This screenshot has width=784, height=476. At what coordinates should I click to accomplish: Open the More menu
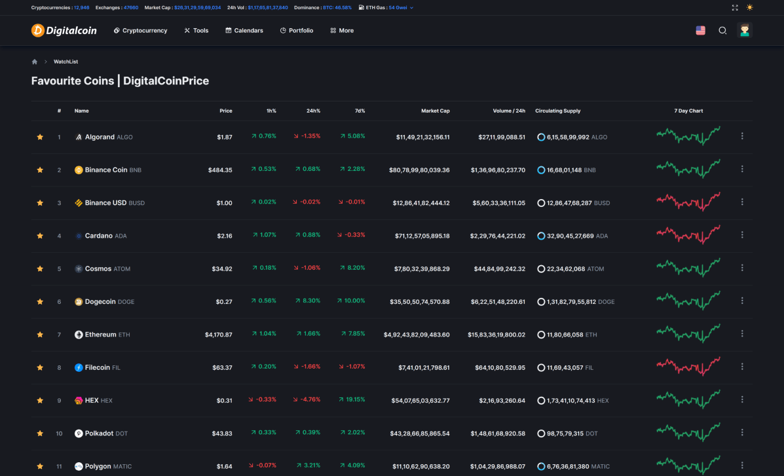[342, 31]
